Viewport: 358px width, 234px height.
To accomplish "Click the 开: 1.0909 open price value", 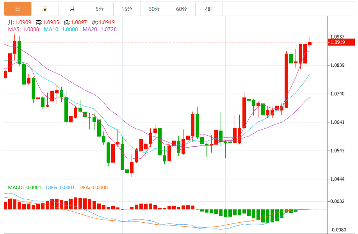I will click(x=20, y=22).
